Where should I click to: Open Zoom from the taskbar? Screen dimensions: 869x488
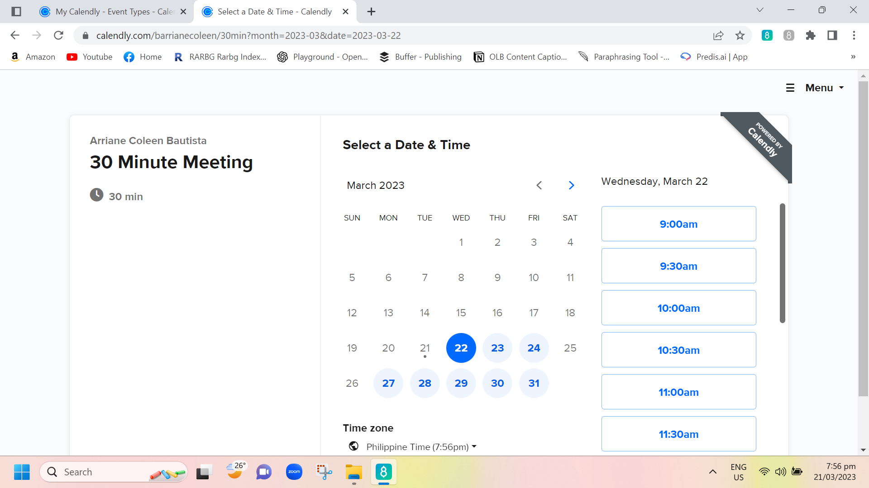(x=294, y=472)
